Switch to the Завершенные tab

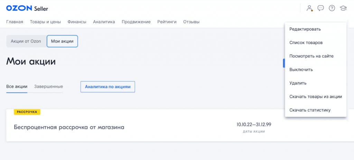pyautogui.click(x=48, y=86)
